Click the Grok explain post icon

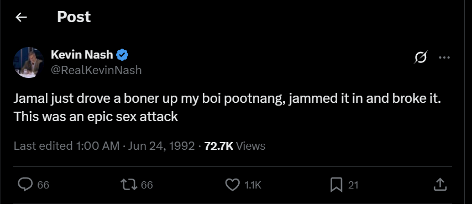[x=420, y=57]
